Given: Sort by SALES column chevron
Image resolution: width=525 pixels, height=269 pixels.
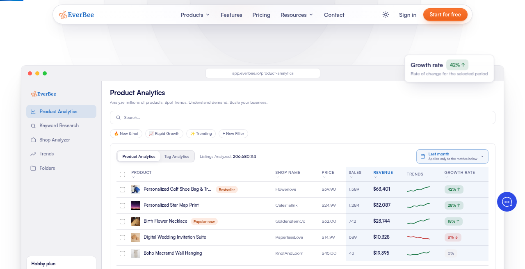Looking at the screenshot, I should click(x=351, y=177).
